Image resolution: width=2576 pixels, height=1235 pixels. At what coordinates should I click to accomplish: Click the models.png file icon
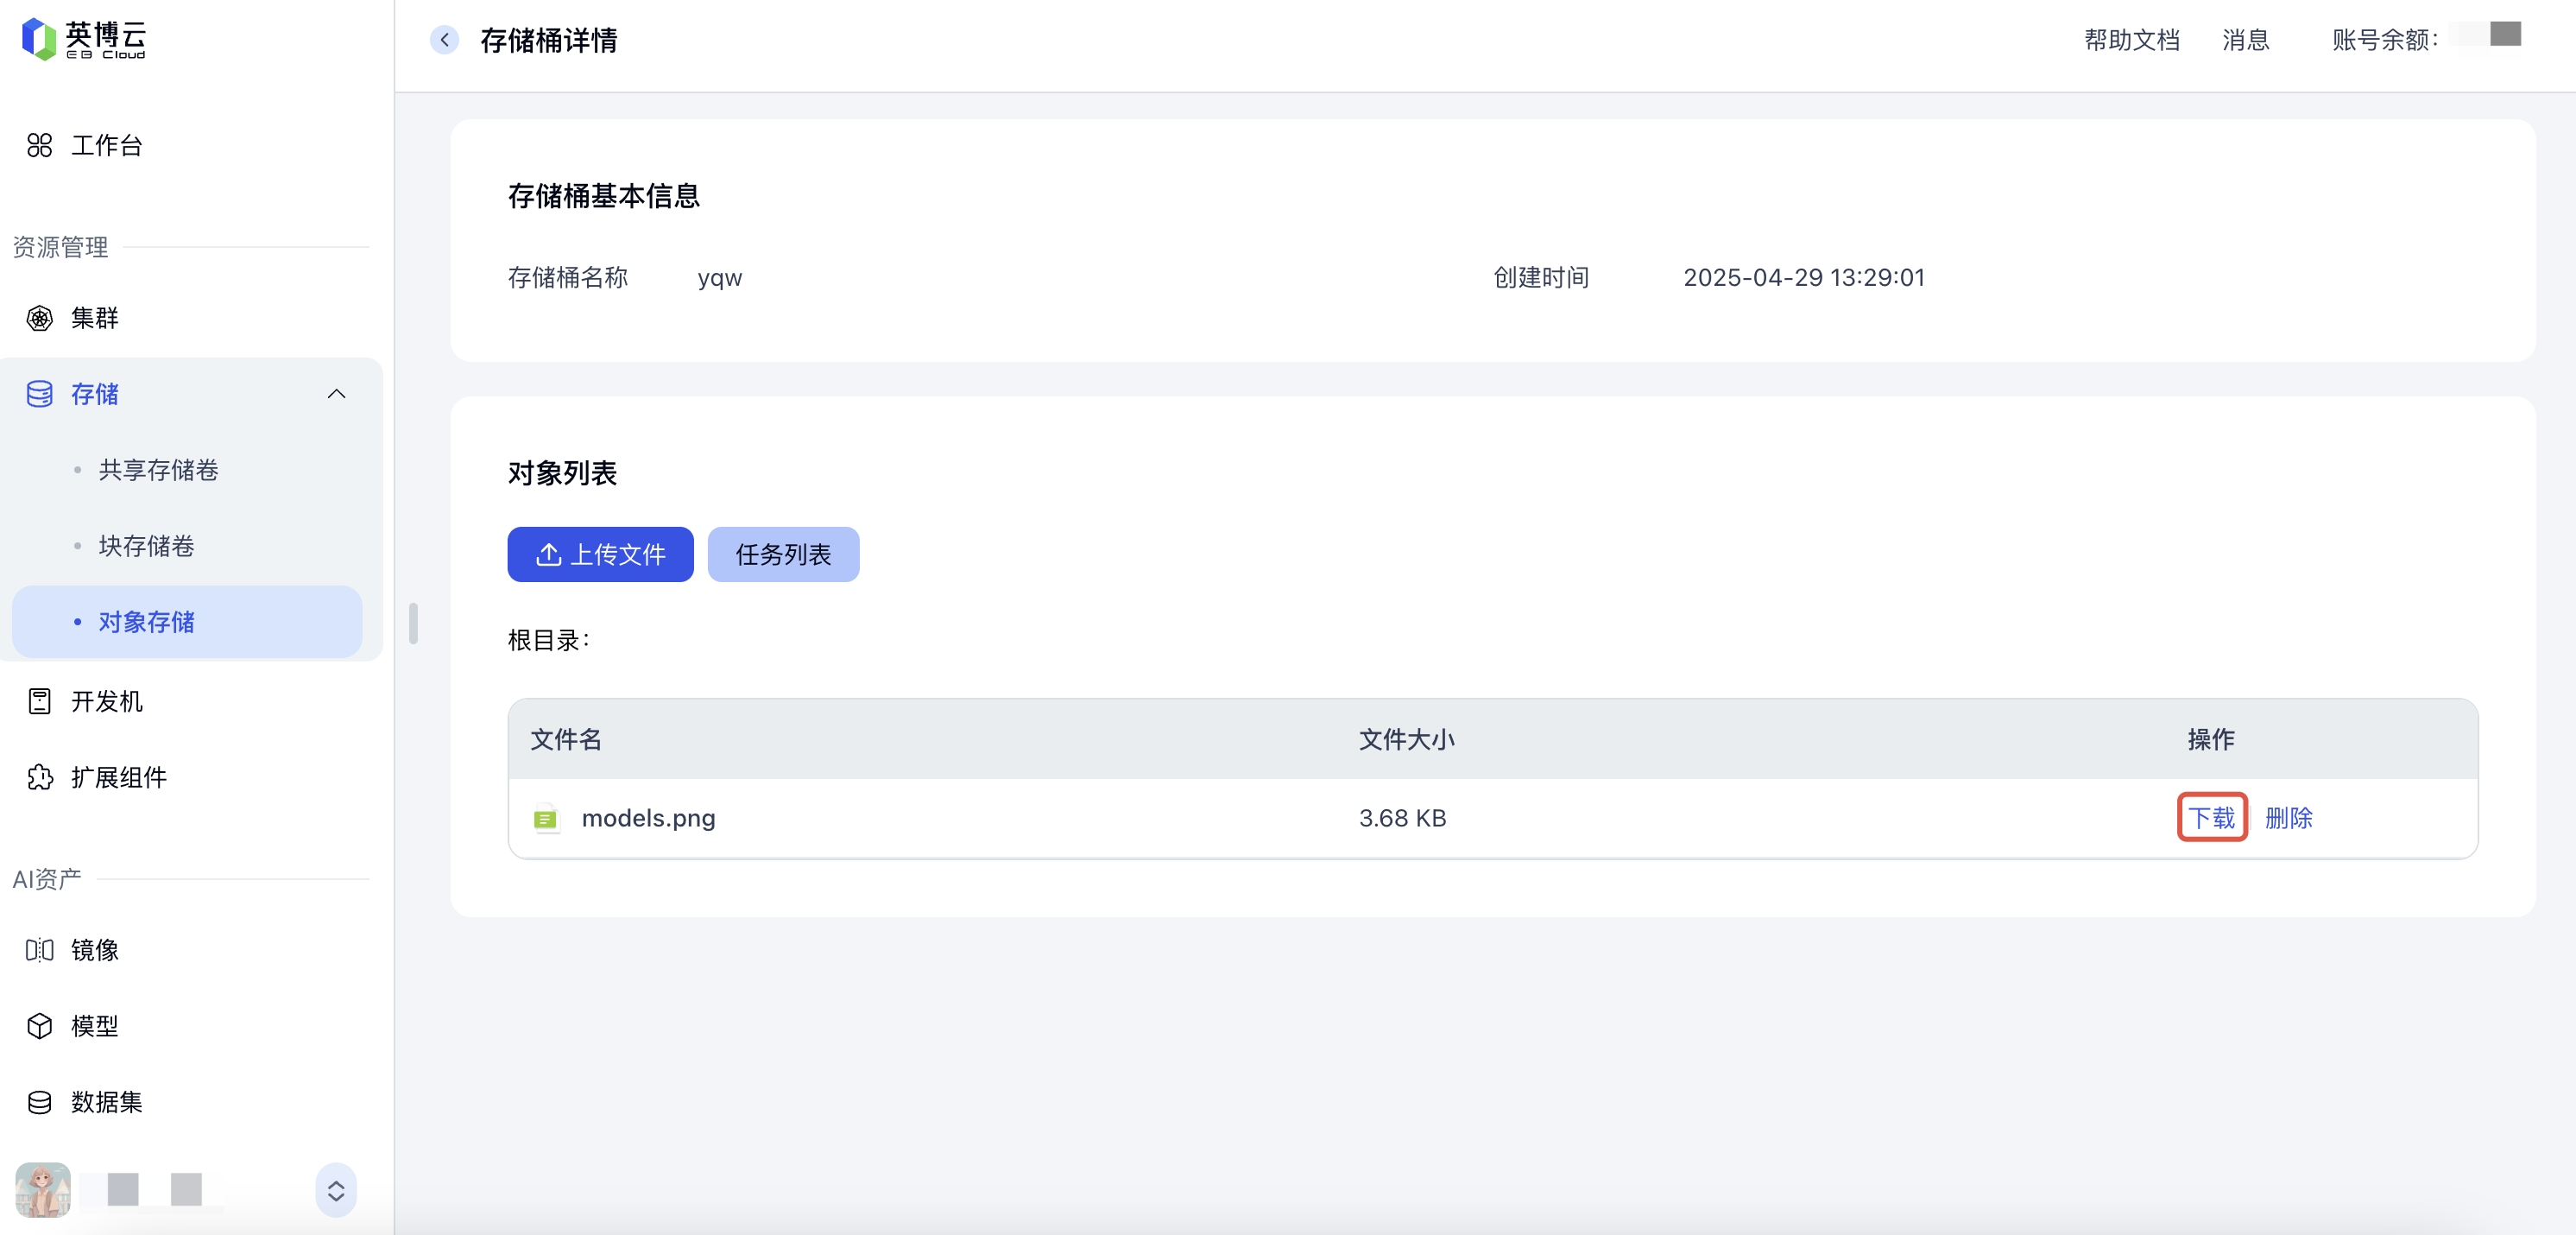[545, 819]
